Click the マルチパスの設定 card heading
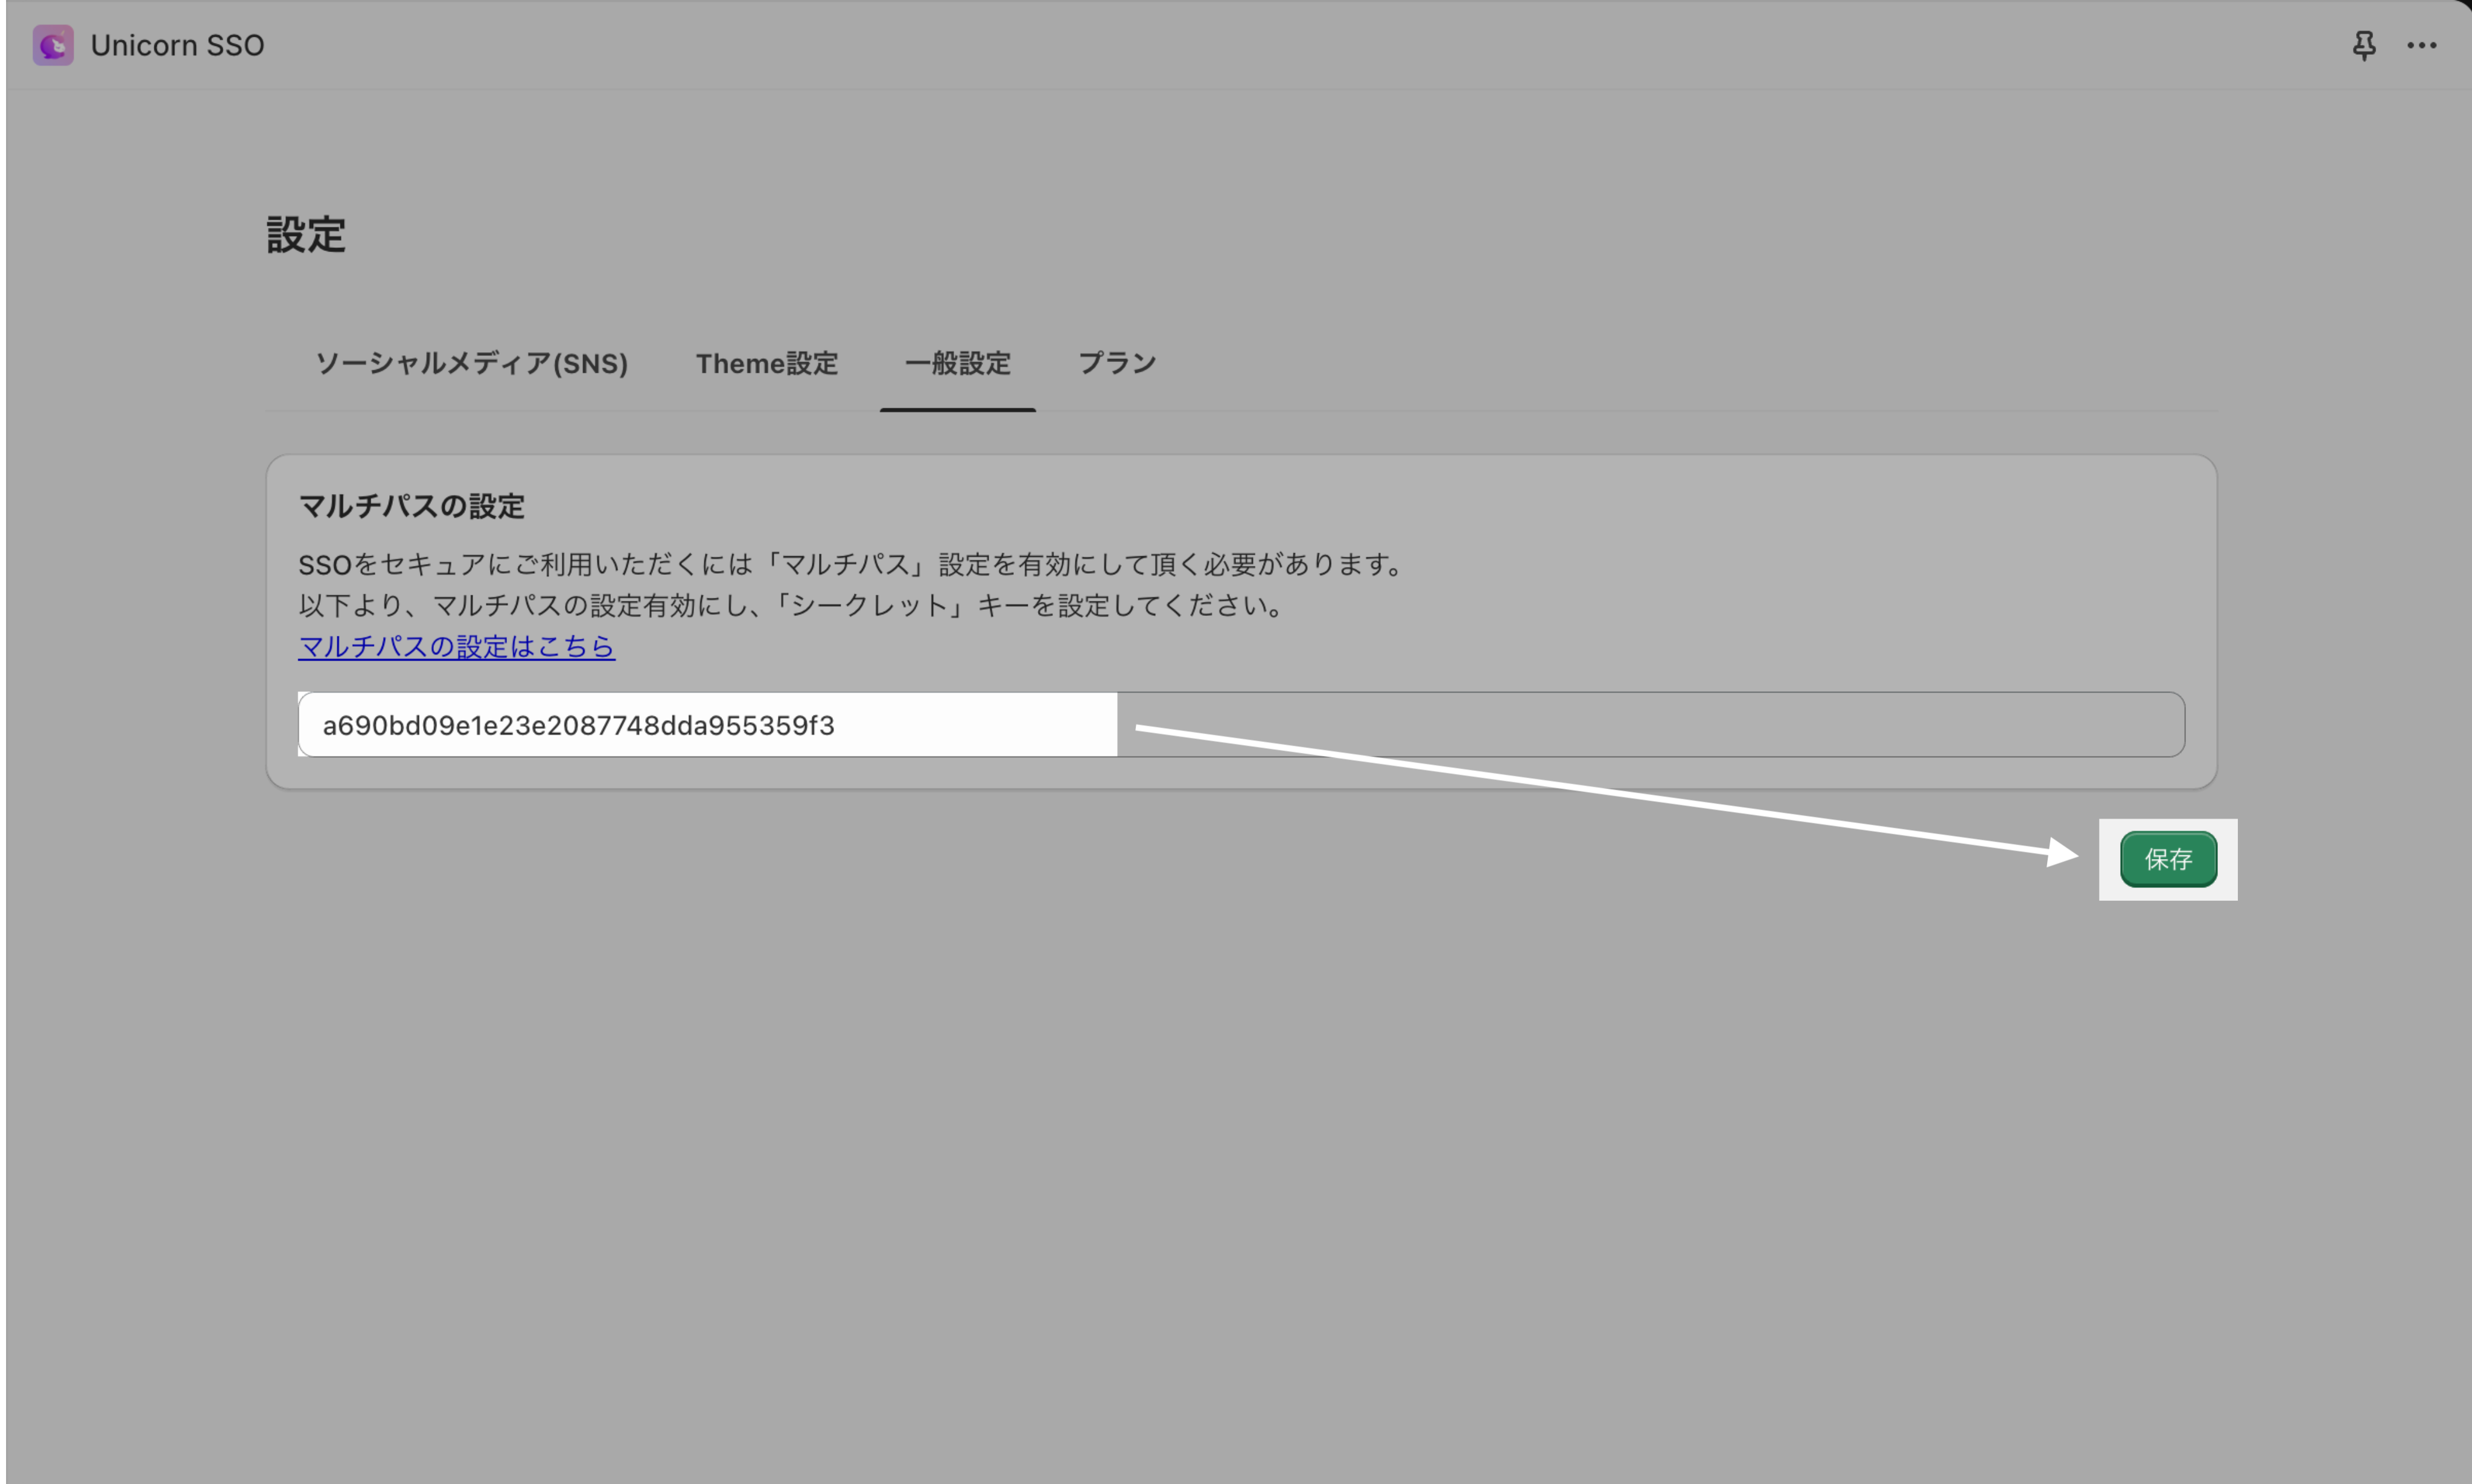 pos(411,506)
